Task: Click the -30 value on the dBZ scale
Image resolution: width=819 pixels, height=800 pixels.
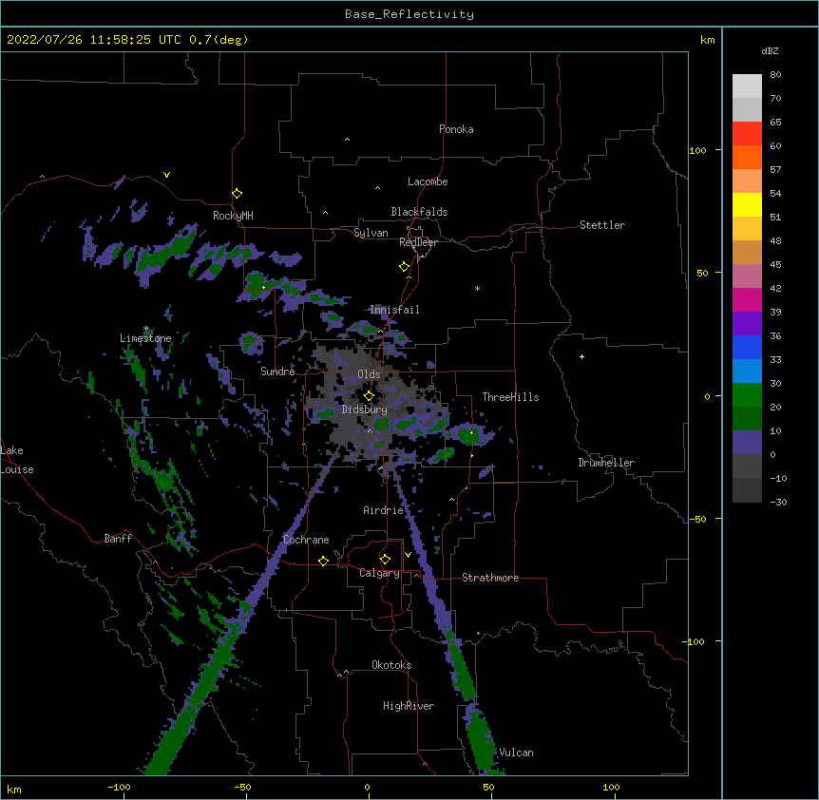Action: (x=778, y=502)
